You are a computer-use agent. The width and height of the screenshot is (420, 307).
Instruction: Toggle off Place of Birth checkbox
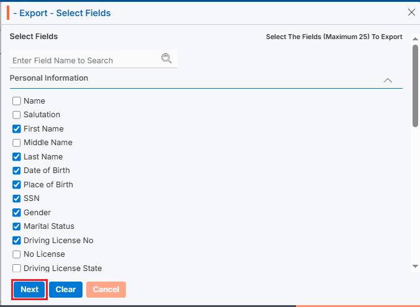pyautogui.click(x=17, y=185)
